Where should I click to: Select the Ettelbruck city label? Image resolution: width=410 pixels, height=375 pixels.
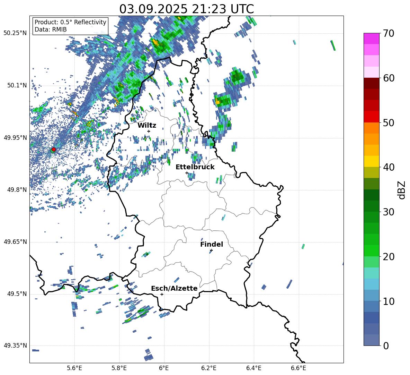[x=195, y=167]
